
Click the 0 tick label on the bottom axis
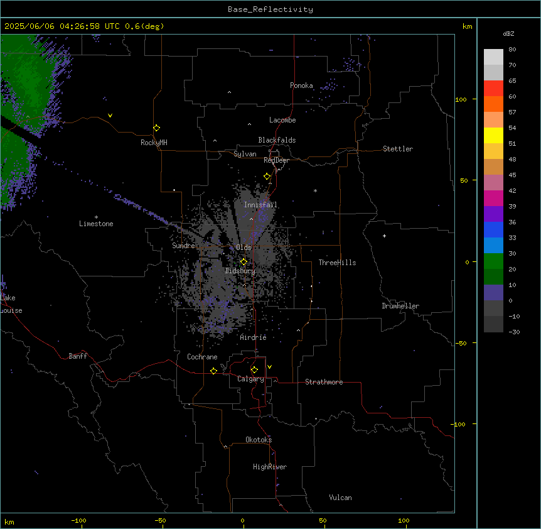click(242, 520)
